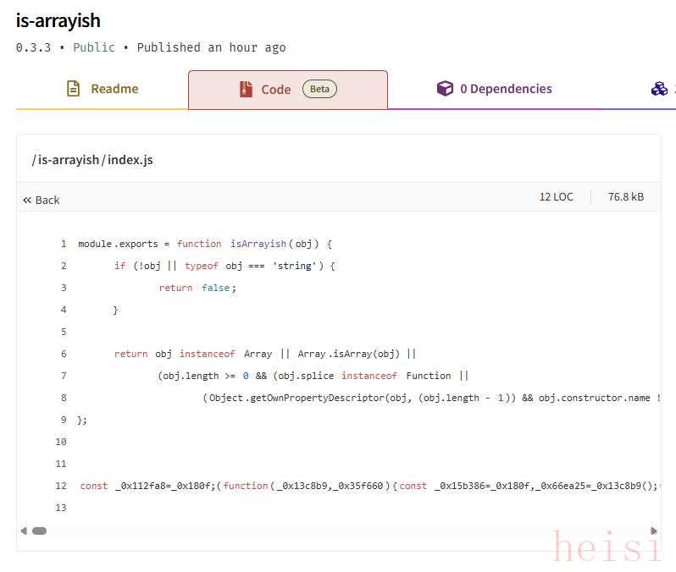The image size is (676, 572).
Task: Click the 76.8 kB file size label
Action: [625, 197]
